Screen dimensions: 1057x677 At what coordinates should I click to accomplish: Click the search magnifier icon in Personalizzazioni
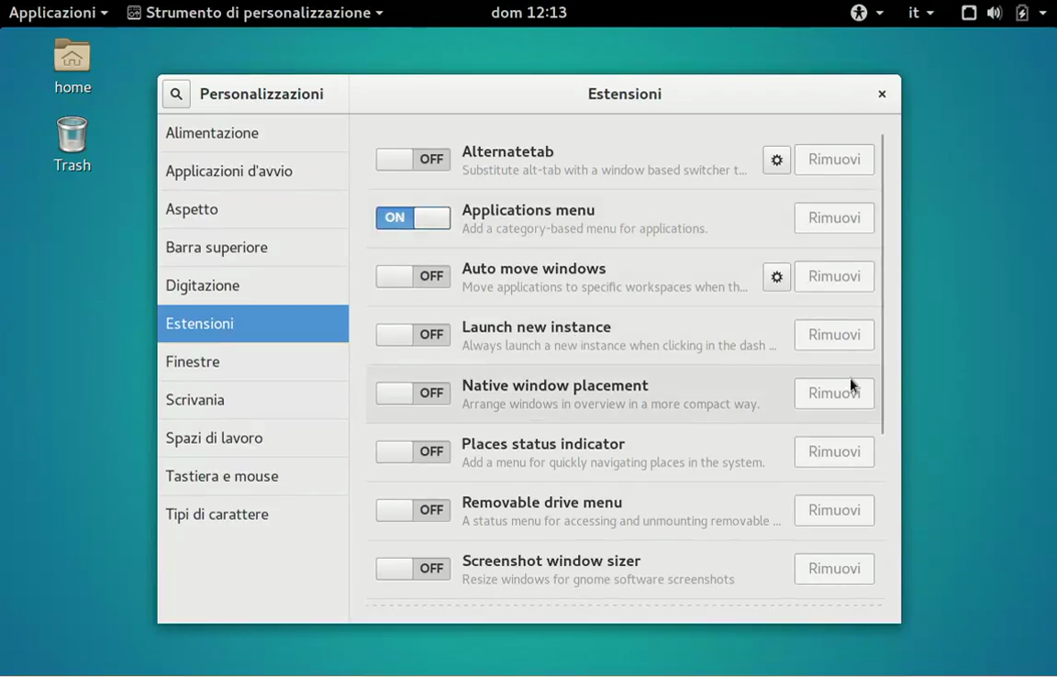pos(176,94)
